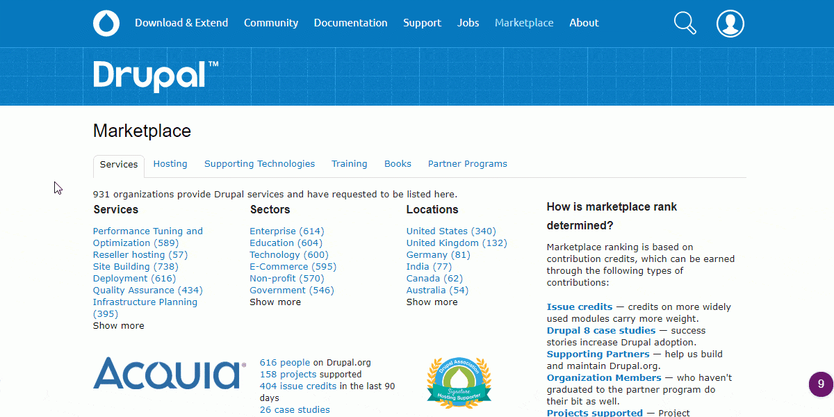Select the Services tab
This screenshot has width=834, height=417.
[119, 165]
